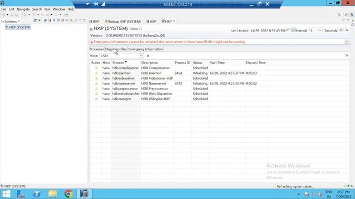The height and width of the screenshot is (199, 355).
Task: Sort table by Start Time column header
Action: tap(227, 62)
